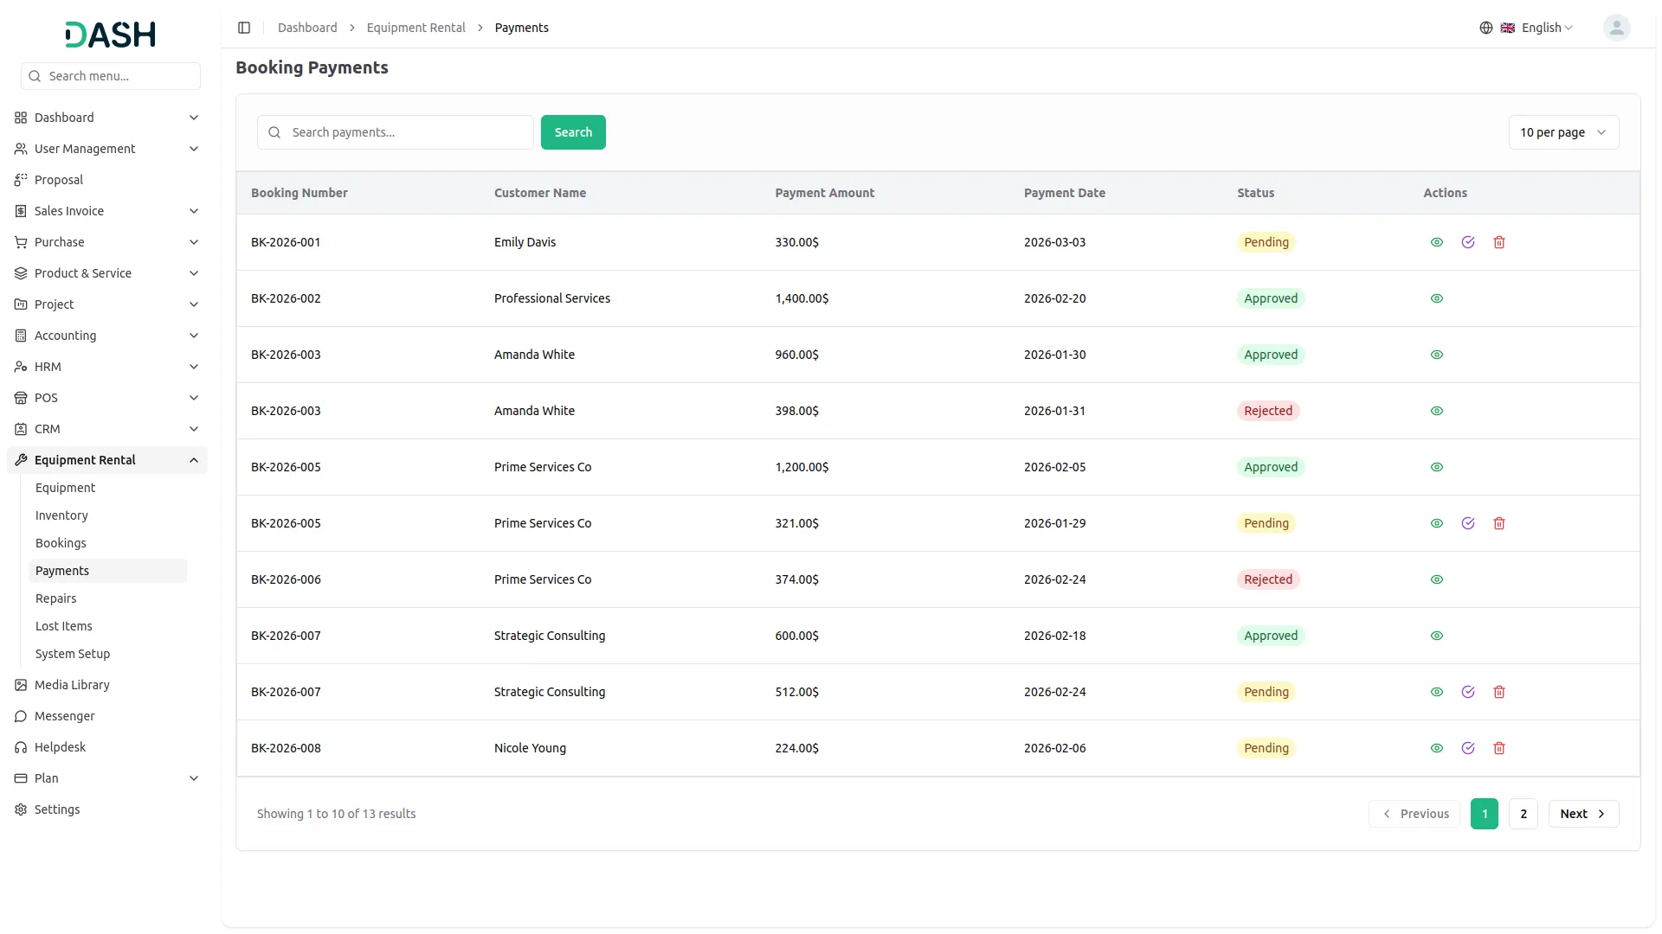The image size is (1662, 934).
Task: Click trash icon for Nicole Young payment
Action: (1498, 748)
